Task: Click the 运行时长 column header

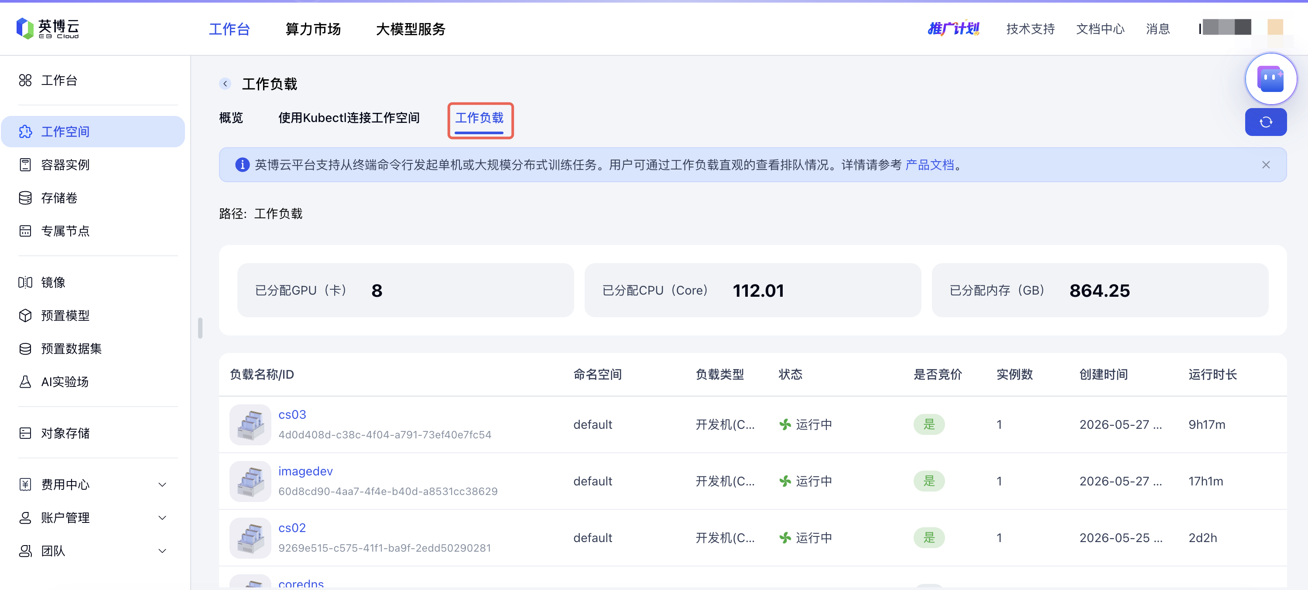Action: pos(1212,375)
